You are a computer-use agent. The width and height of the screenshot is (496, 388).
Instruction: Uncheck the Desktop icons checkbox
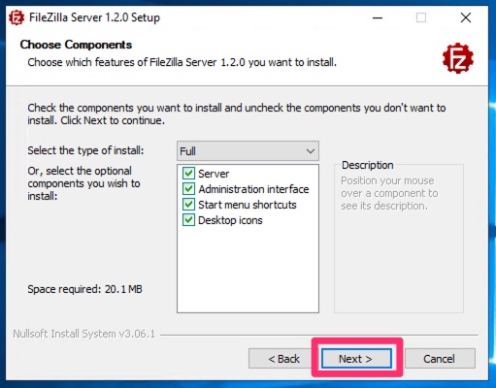point(188,220)
